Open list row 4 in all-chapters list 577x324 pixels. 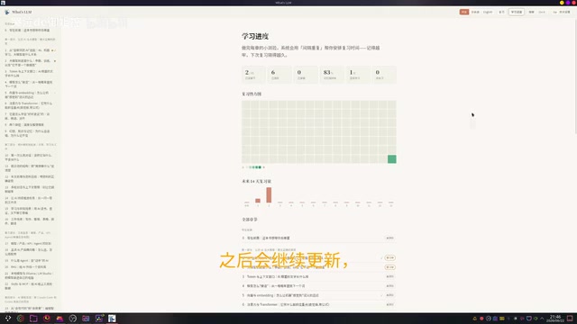coord(318,286)
